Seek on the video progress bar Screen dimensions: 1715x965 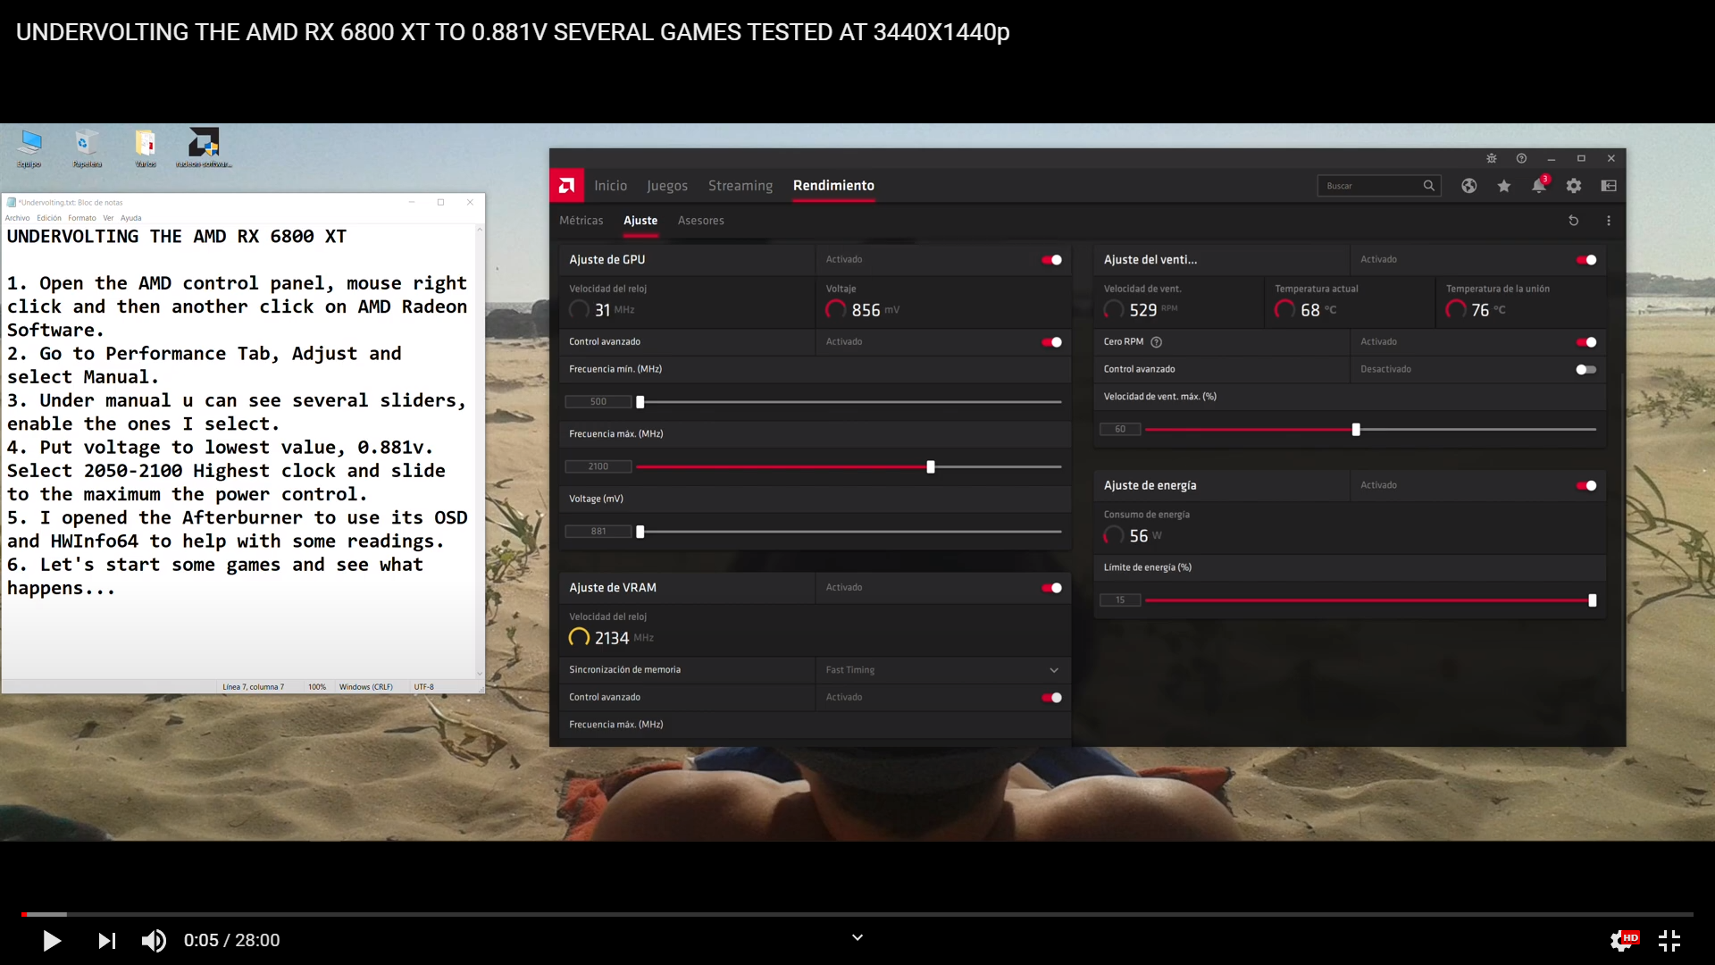pos(857,914)
